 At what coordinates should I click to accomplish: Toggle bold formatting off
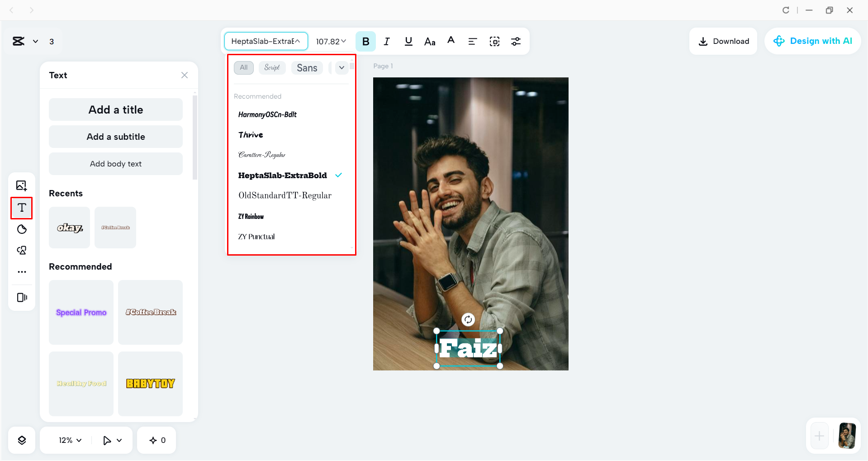point(365,41)
